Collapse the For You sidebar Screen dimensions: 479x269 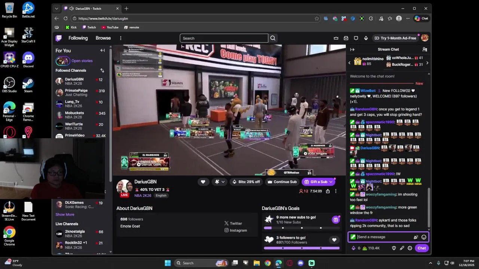tap(103, 50)
